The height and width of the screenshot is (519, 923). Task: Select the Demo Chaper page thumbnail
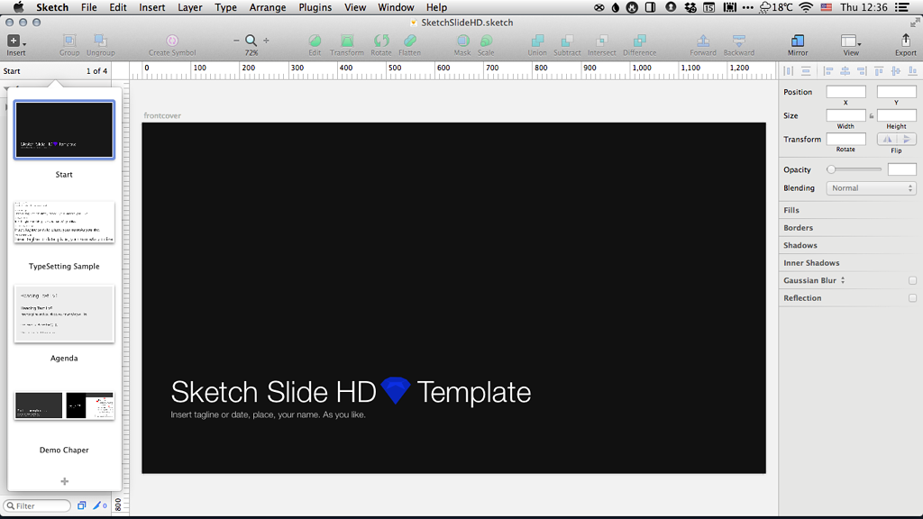tap(64, 405)
